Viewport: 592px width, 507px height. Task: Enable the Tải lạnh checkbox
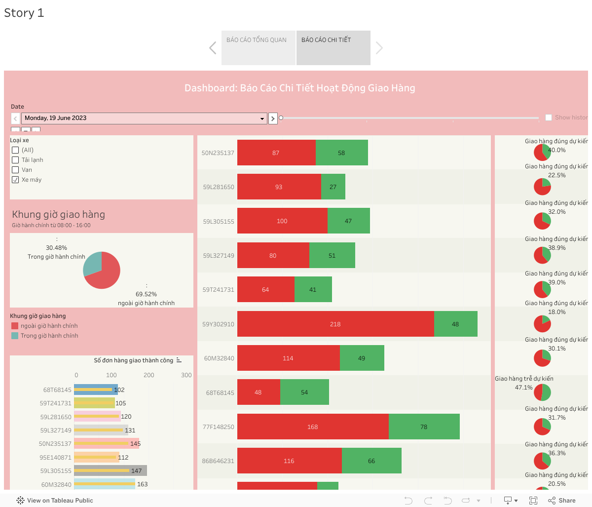point(15,160)
